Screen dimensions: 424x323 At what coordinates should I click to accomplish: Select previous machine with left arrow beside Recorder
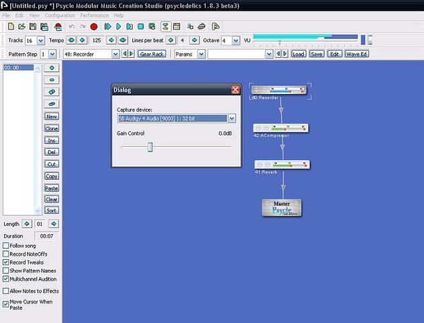click(124, 54)
